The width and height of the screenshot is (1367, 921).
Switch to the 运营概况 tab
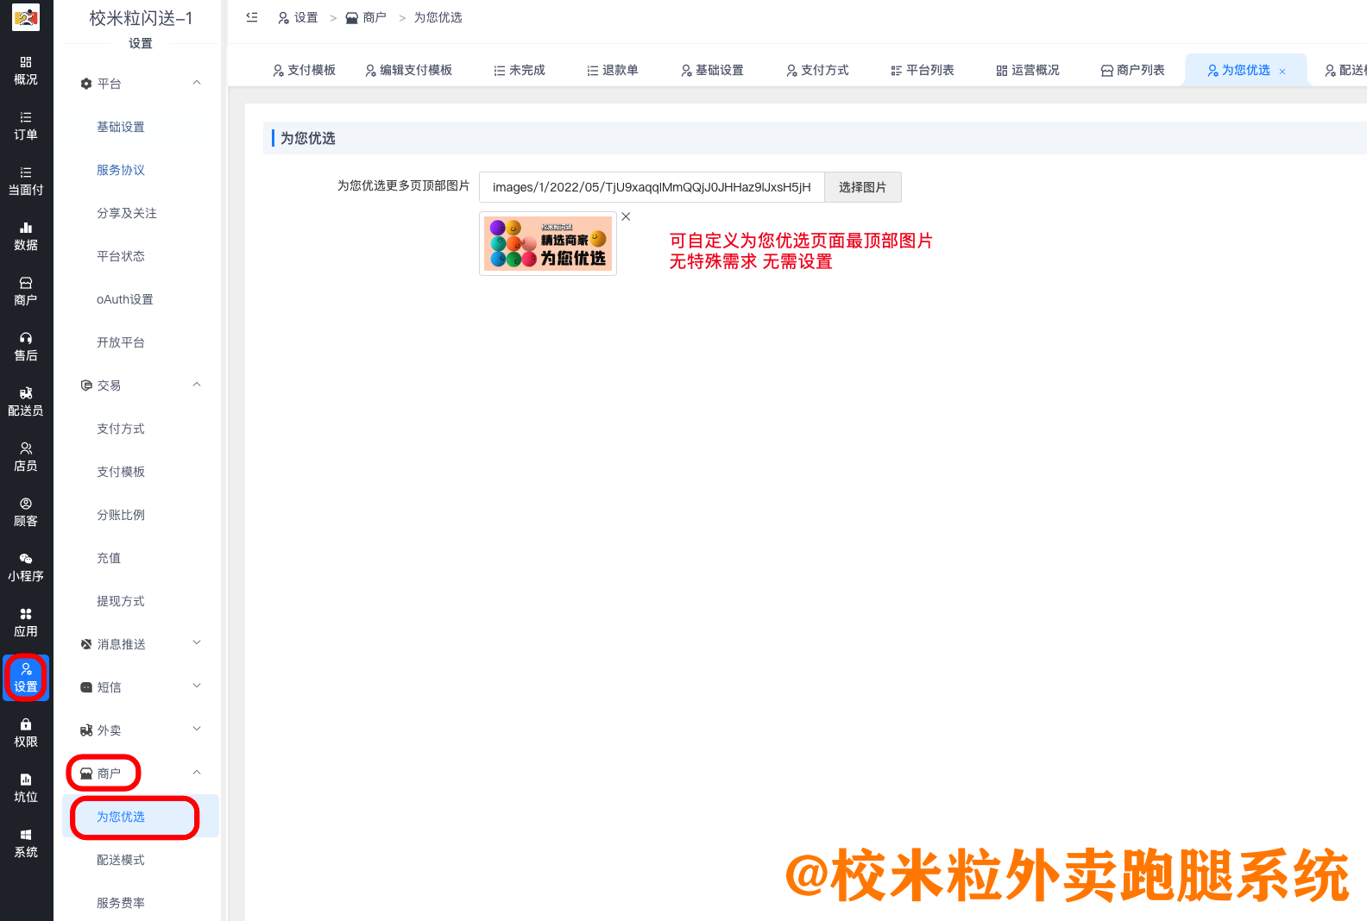(1027, 70)
